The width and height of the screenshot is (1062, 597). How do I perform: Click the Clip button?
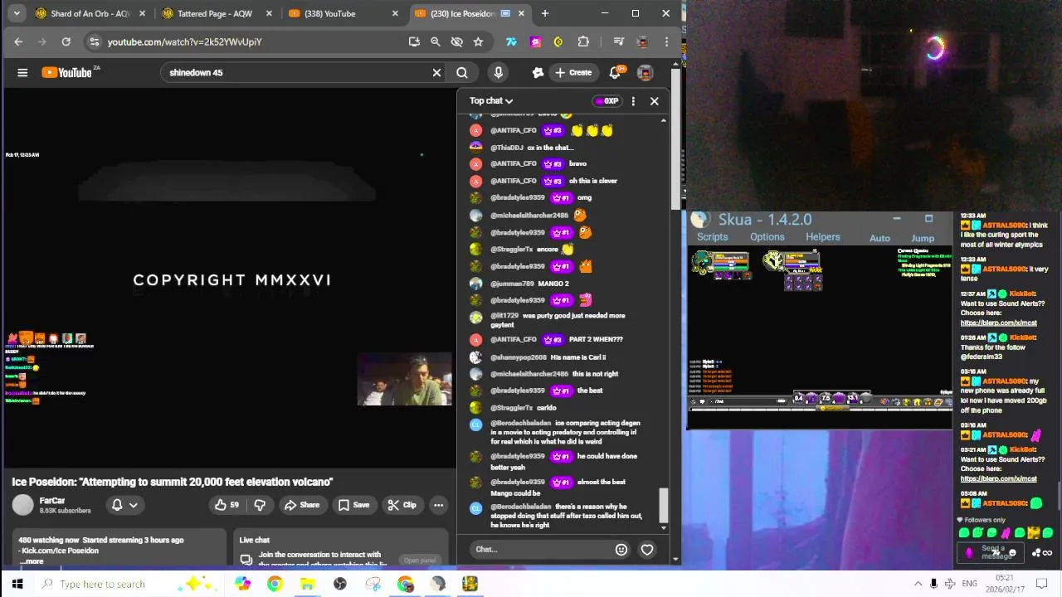[402, 504]
